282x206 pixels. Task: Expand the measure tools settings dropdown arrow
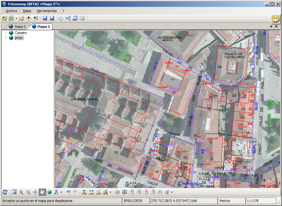point(111,192)
